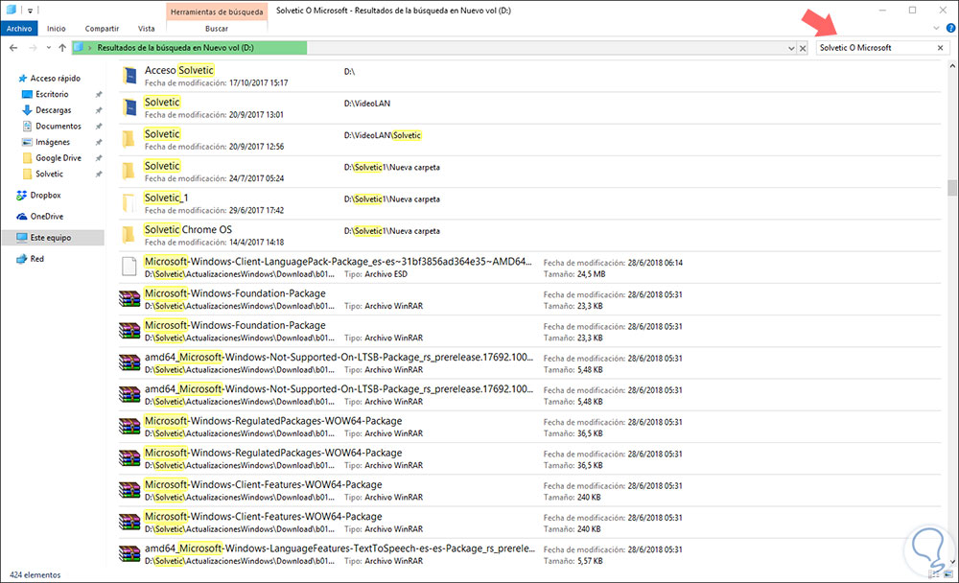Switch to large icons view via status bar

click(x=948, y=574)
